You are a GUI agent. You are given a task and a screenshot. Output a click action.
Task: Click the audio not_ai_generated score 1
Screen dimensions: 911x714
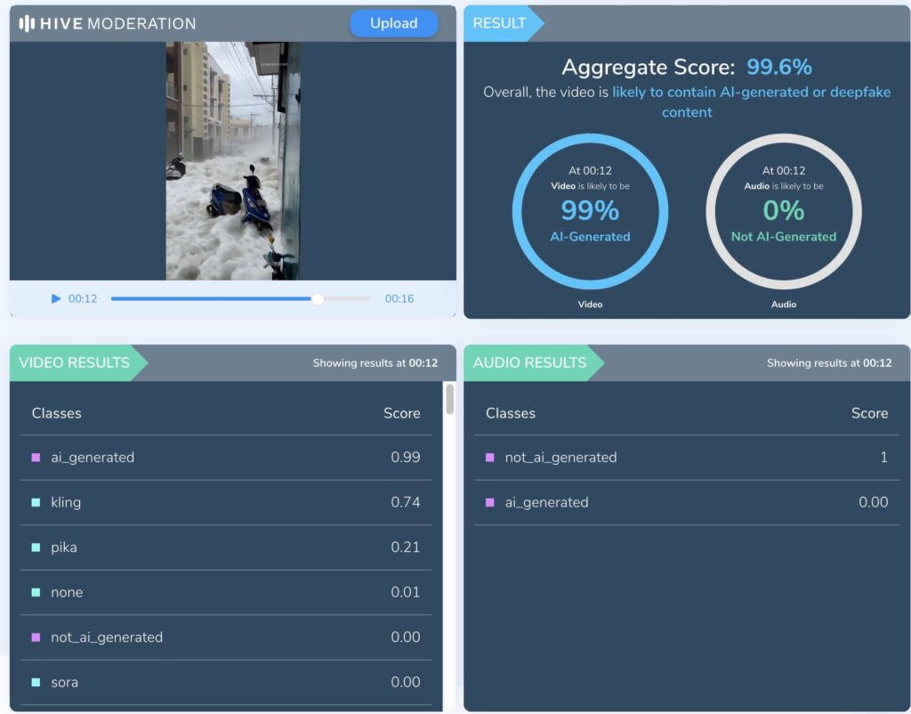point(883,457)
